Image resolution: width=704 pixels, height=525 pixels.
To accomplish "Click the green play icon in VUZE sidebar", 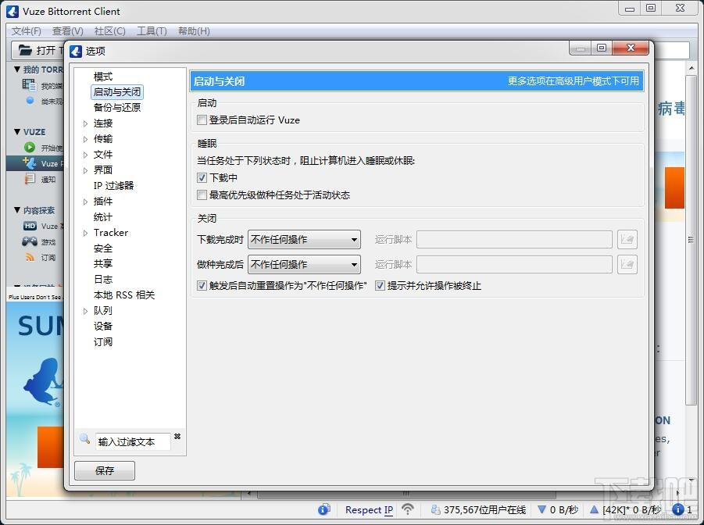I will (x=30, y=148).
